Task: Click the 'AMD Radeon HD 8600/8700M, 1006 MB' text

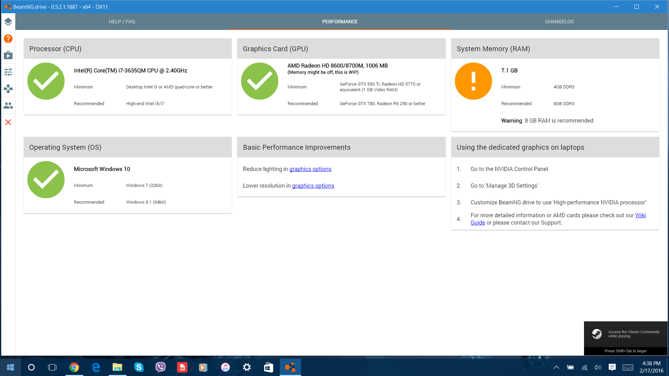Action: point(338,65)
